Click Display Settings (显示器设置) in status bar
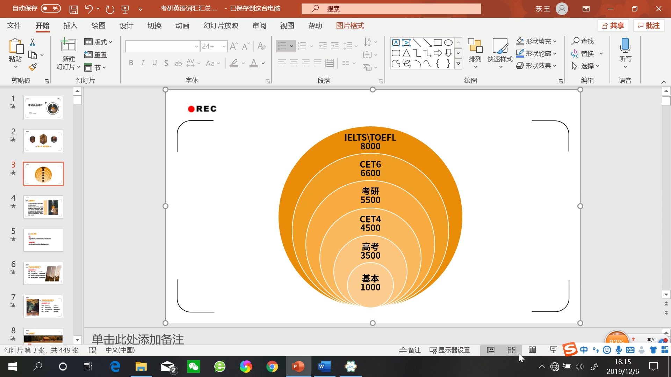 pos(450,350)
